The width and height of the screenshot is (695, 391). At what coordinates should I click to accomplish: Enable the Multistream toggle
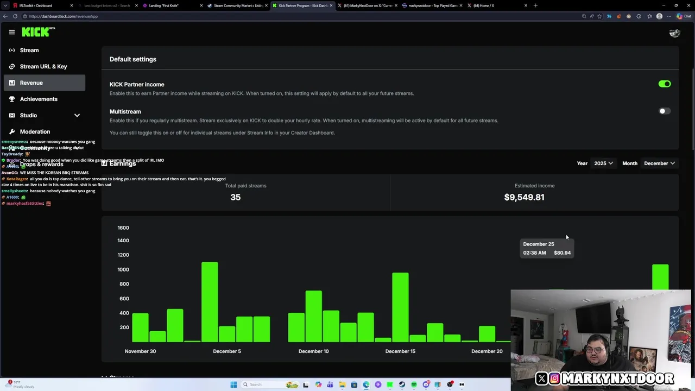pyautogui.click(x=665, y=111)
